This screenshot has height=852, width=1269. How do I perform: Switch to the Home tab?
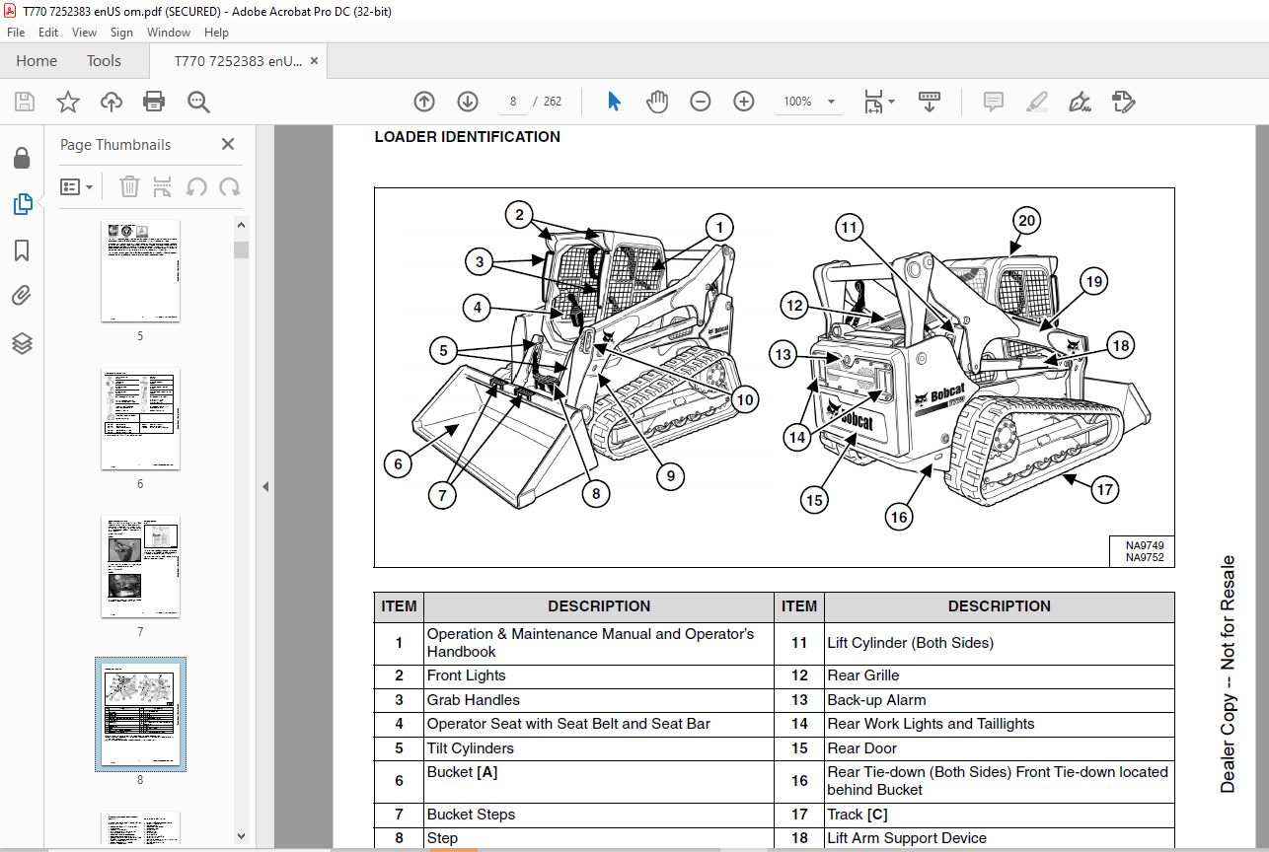click(37, 61)
